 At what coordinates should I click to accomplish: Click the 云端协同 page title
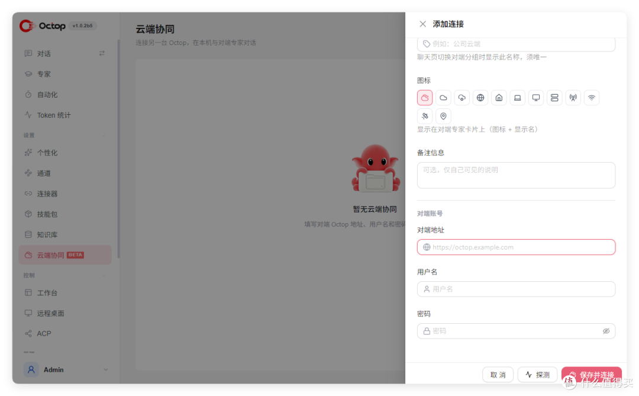pos(155,30)
